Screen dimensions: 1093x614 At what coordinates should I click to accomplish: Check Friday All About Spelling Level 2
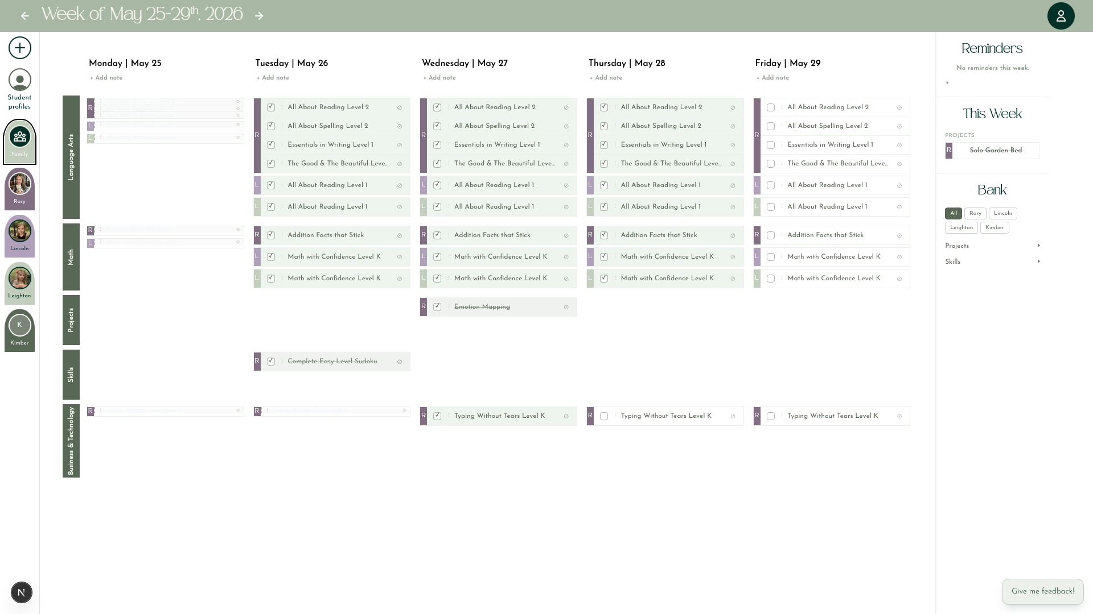coord(771,126)
